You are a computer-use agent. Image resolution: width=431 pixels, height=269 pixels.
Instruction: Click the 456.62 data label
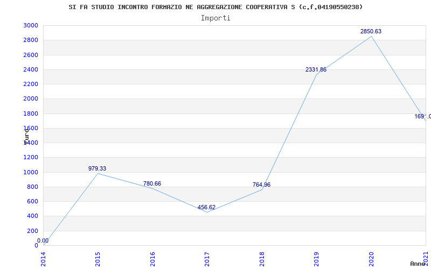pos(206,207)
